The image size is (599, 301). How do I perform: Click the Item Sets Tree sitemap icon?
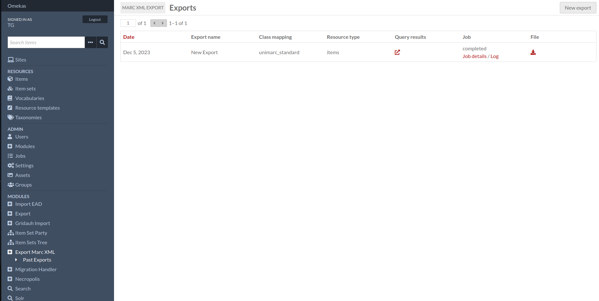[x=11, y=242]
